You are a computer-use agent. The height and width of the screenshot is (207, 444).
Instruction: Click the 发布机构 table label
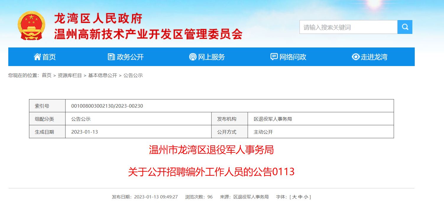[227, 119]
